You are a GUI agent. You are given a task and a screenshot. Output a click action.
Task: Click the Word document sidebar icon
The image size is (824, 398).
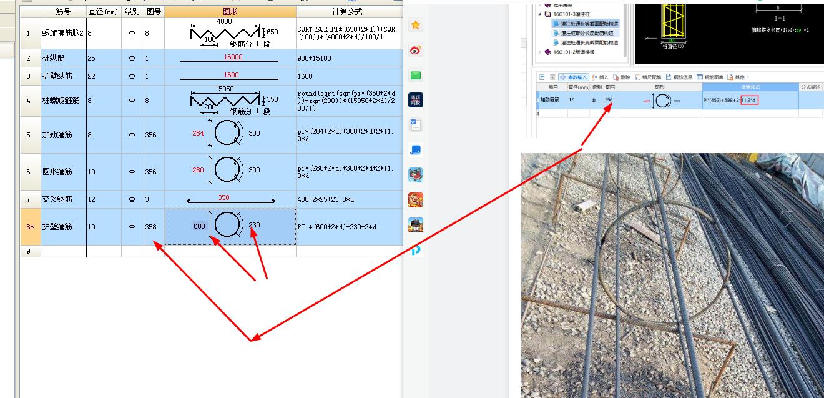[x=416, y=125]
